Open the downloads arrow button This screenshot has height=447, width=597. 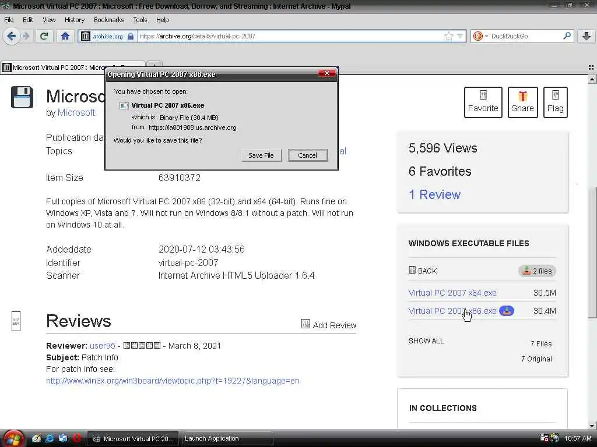point(587,36)
